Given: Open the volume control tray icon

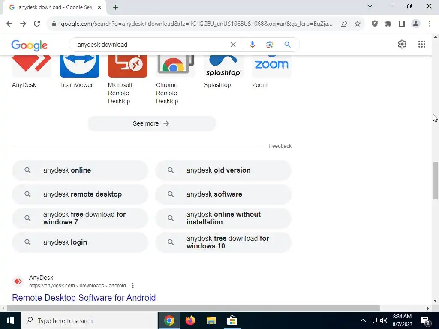Looking at the screenshot, I should pos(384,320).
